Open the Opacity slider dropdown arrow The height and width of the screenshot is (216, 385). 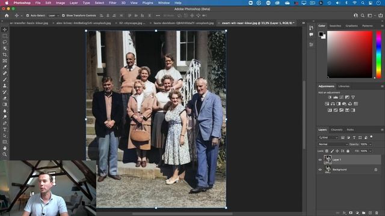pos(371,145)
